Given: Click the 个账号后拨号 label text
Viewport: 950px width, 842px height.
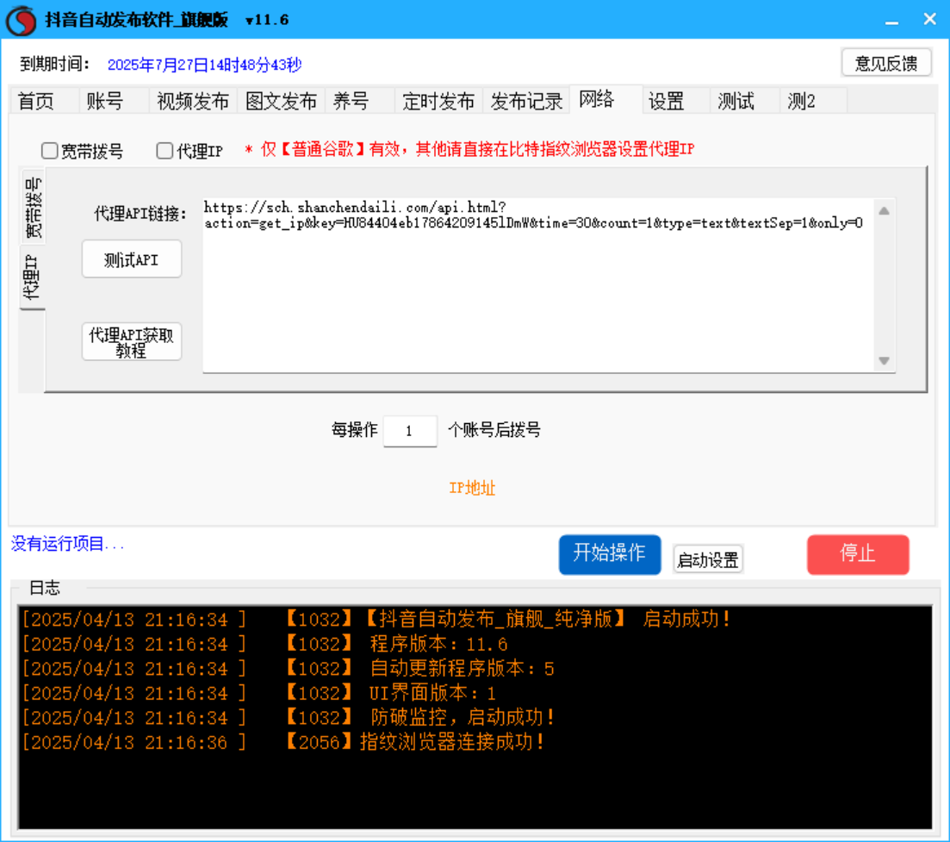Looking at the screenshot, I should click(x=494, y=430).
